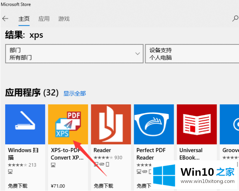
Task: Select the Perfect PDF Reader title
Action: 151,154
